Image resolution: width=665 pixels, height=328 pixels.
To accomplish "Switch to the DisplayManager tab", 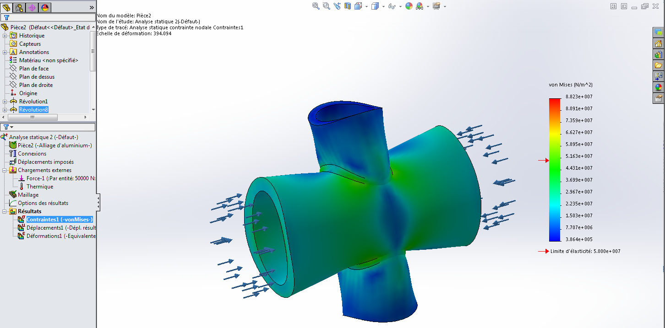I will pyautogui.click(x=45, y=7).
